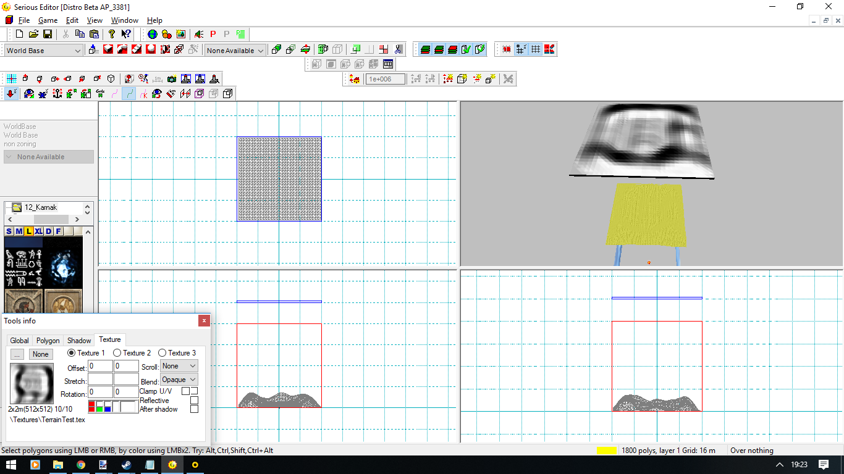Viewport: 844px width, 474px height.
Task: Click the Paste clipboard icon
Action: click(x=95, y=35)
